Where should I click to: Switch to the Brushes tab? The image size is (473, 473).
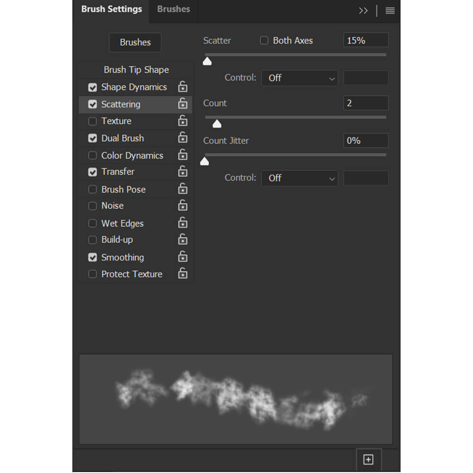point(174,9)
